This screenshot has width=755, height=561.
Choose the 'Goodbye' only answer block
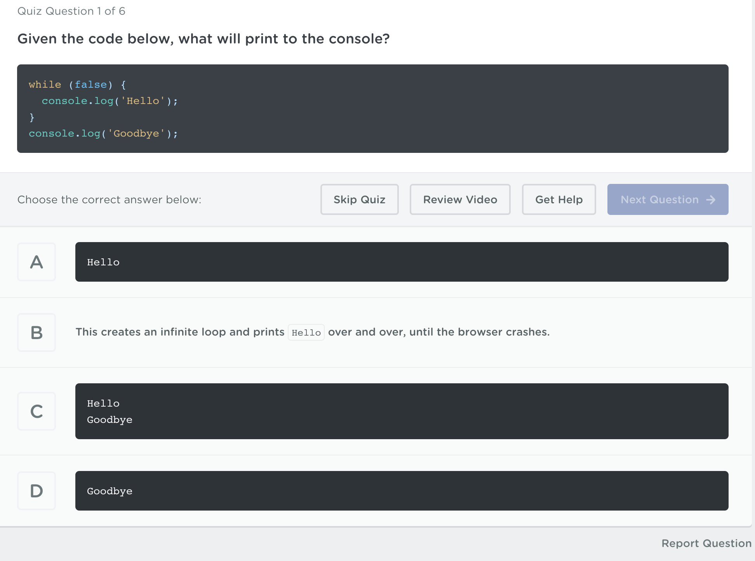(x=402, y=491)
